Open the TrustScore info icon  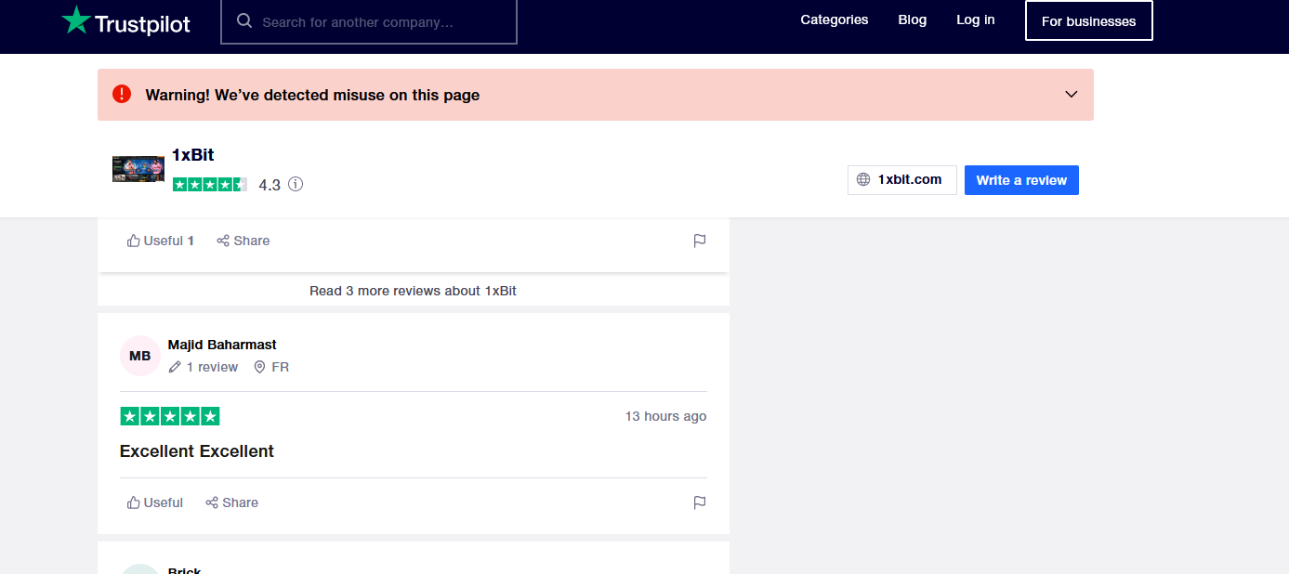296,184
